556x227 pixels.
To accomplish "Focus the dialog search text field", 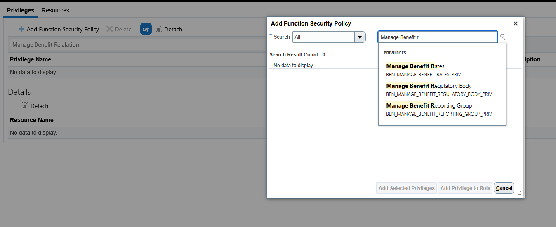I will pyautogui.click(x=437, y=37).
